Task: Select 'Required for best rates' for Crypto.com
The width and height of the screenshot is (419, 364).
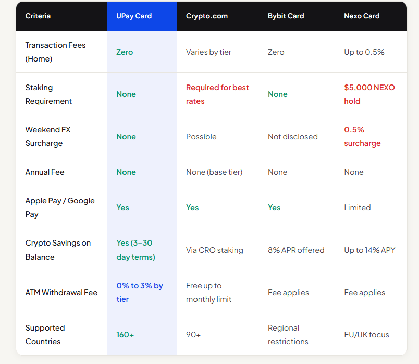Action: click(x=218, y=94)
